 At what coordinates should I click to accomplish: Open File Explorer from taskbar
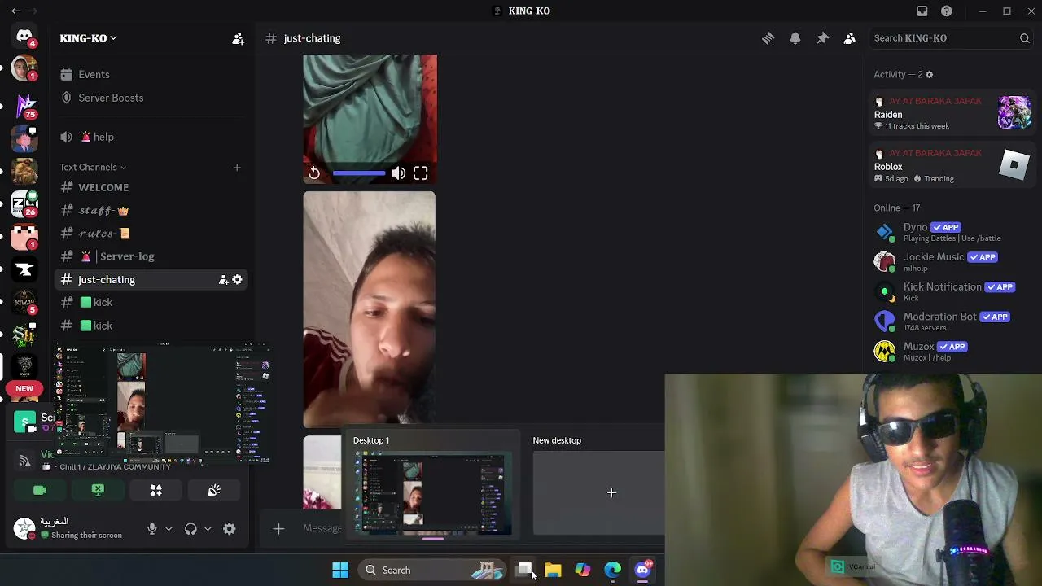553,571
